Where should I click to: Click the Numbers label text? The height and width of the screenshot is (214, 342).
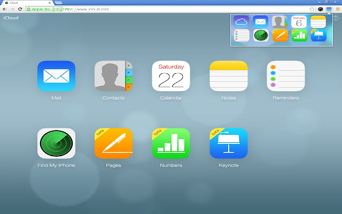coord(171,165)
